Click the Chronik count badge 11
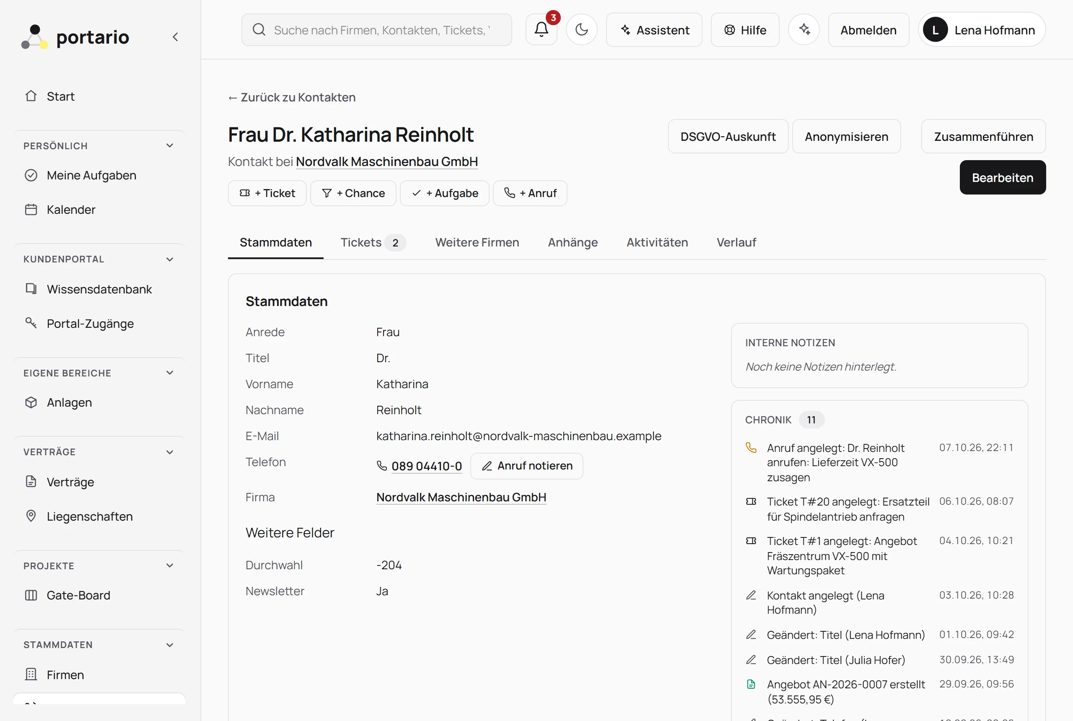Screen dimensions: 1073x721 (x=811, y=420)
